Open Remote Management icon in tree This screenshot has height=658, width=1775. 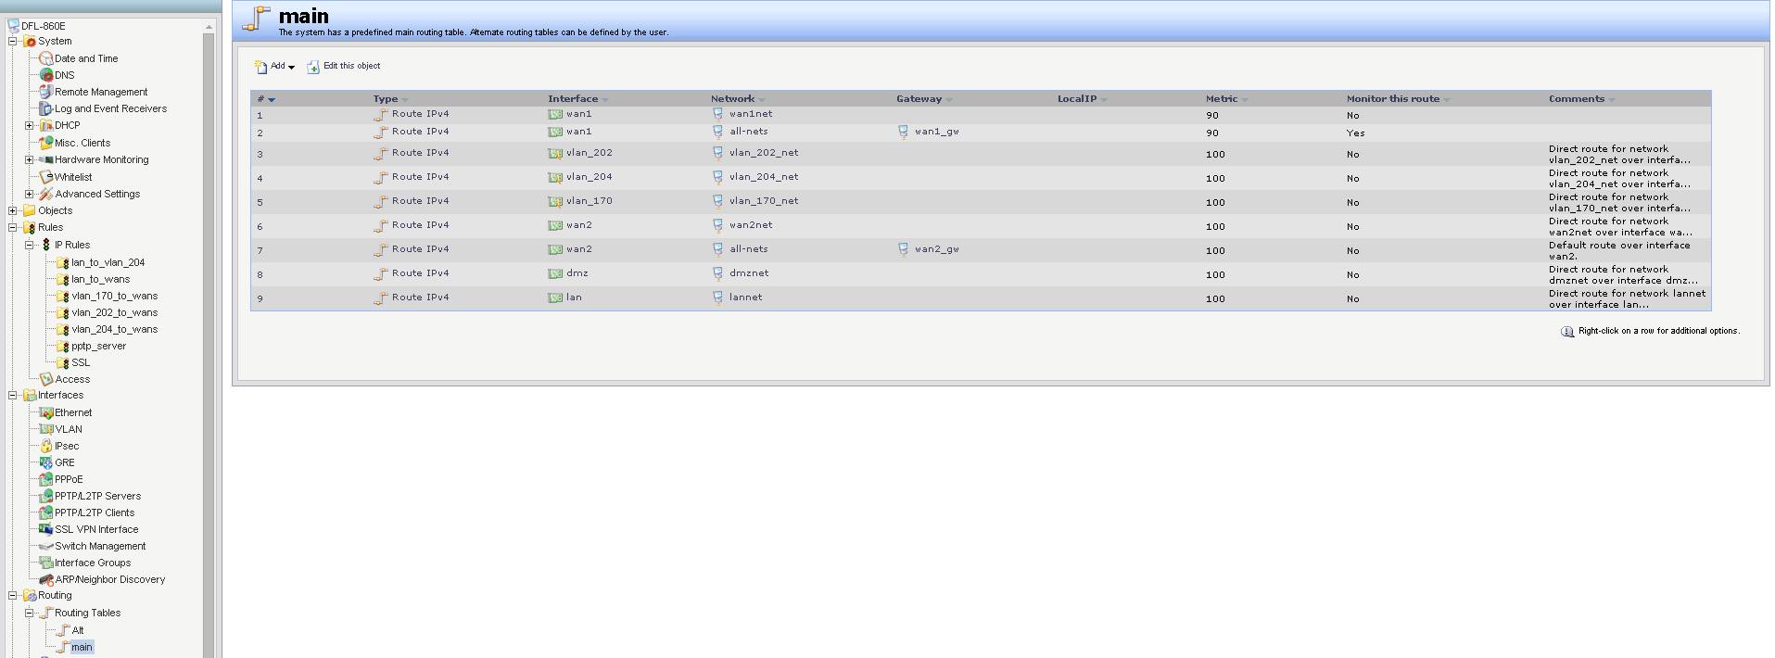coord(45,92)
